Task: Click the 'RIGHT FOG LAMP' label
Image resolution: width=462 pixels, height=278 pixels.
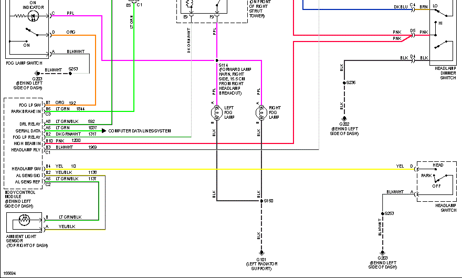Action: (275, 112)
